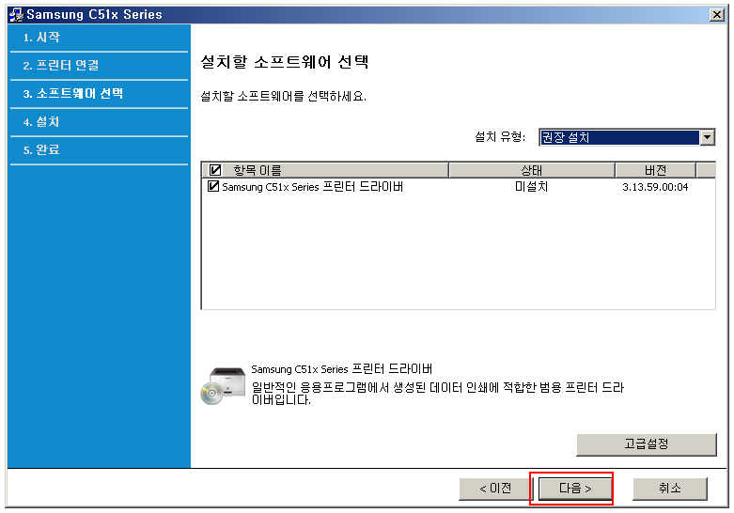Sort by the 상태 column header
The height and width of the screenshot is (513, 734).
tap(532, 170)
